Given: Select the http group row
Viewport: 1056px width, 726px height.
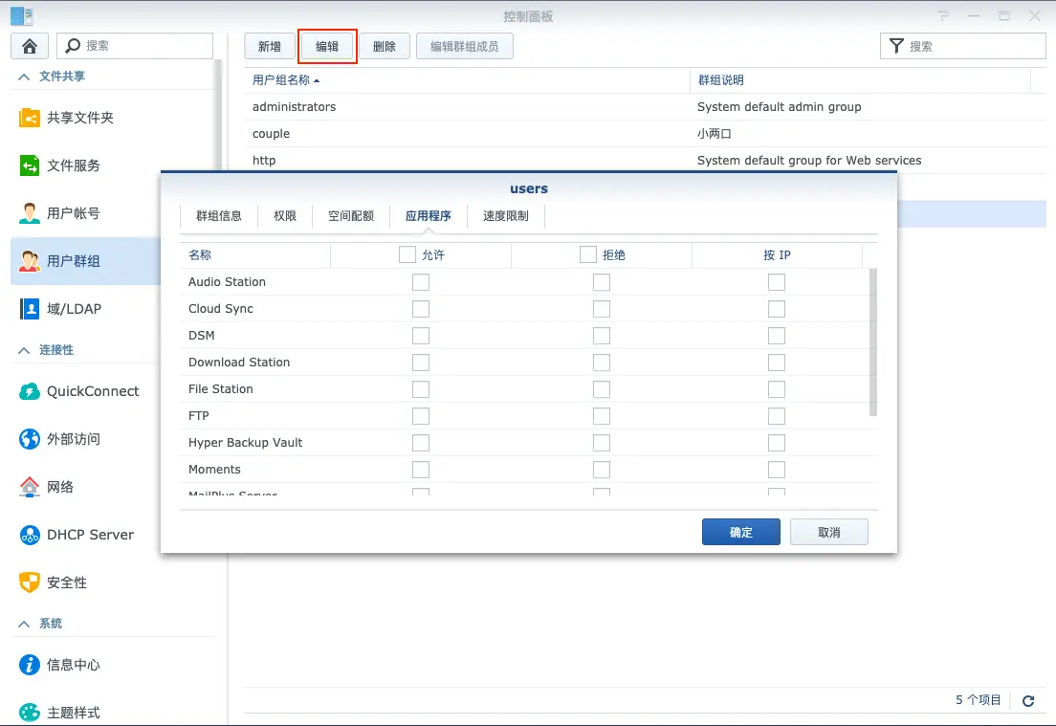Looking at the screenshot, I should click(646, 161).
